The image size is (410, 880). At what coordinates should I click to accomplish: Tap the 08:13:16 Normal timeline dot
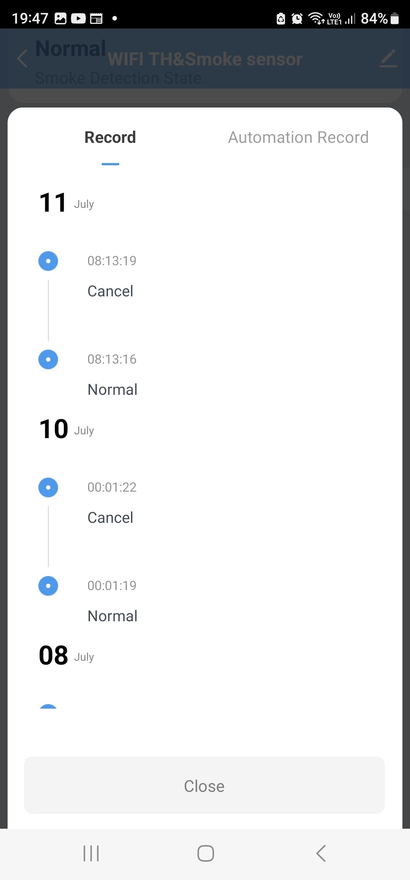(48, 359)
